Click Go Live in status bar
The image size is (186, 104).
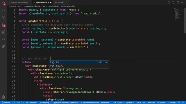161,103
